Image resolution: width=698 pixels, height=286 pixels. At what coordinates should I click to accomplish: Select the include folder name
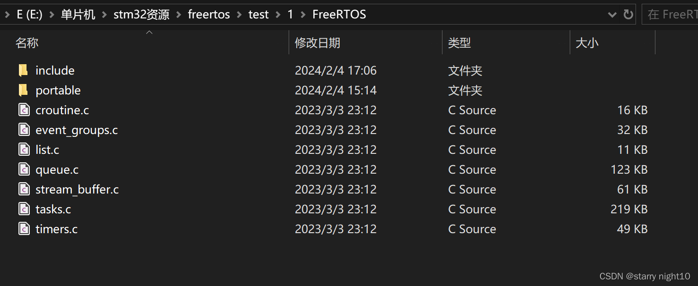tap(55, 70)
